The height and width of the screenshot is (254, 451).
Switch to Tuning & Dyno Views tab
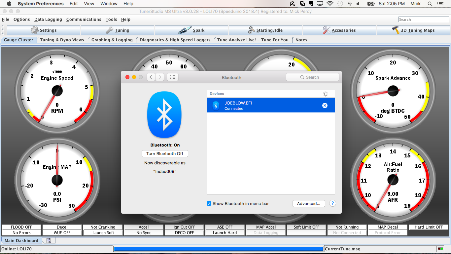[x=62, y=40]
